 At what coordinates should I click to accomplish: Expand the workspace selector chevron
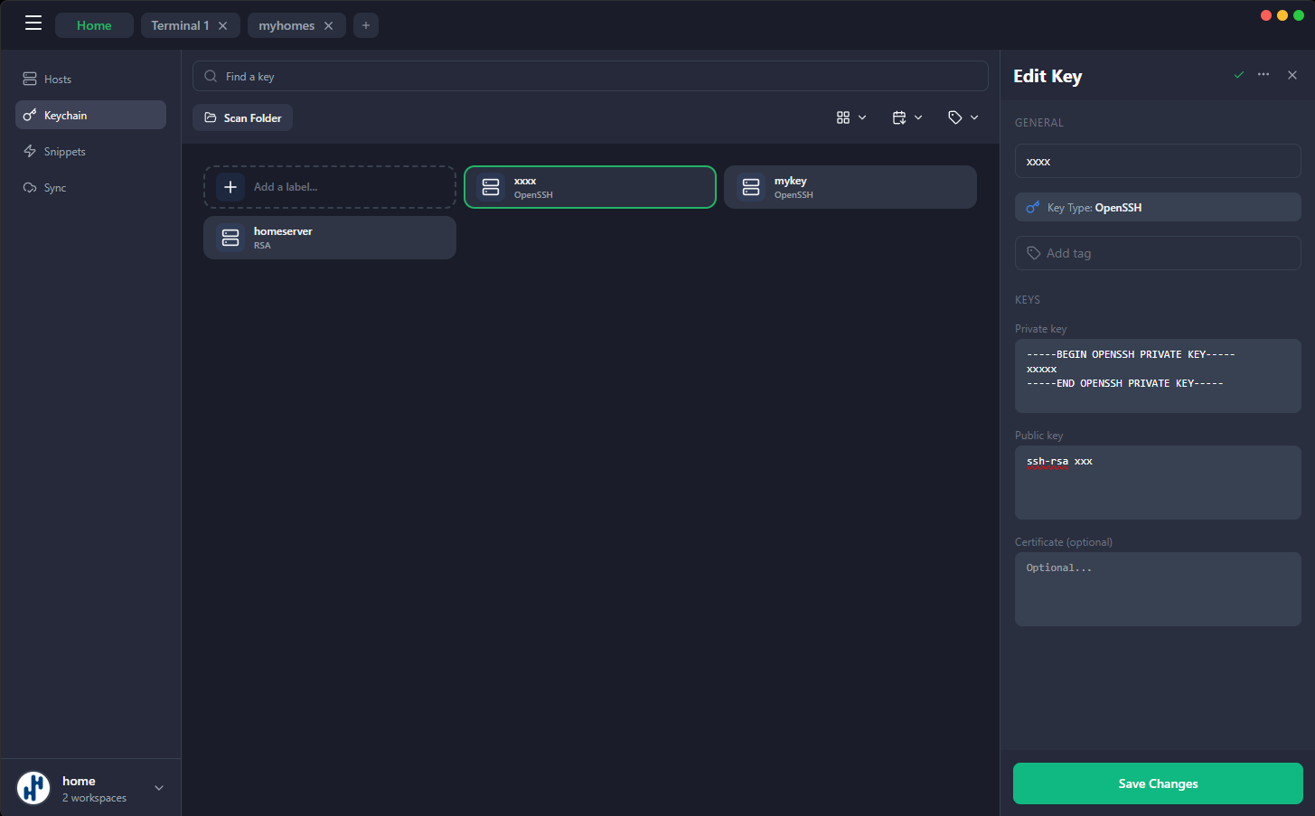pyautogui.click(x=159, y=788)
